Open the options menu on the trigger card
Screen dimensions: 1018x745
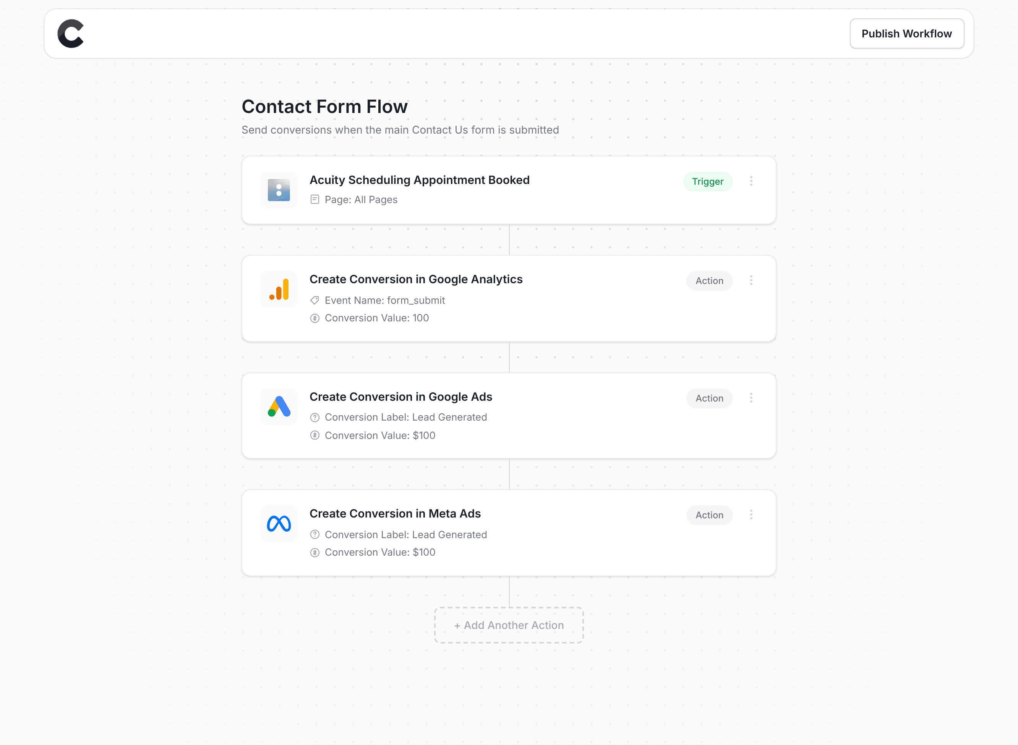coord(751,181)
